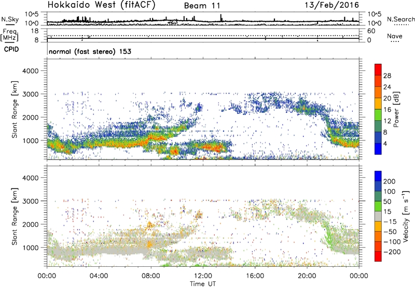
Task: Click the 'Time UT' axis title
Action: pyautogui.click(x=203, y=283)
